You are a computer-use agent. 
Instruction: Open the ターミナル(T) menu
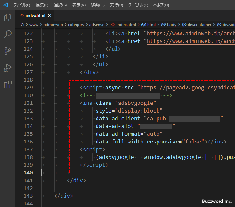tap(138, 5)
